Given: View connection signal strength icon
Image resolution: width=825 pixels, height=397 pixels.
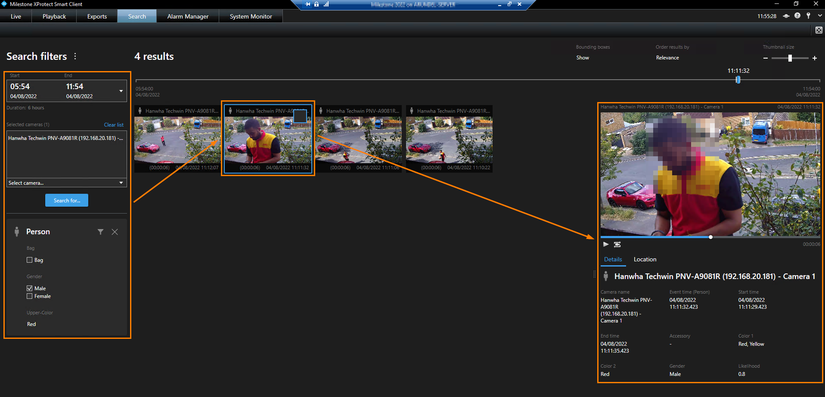Looking at the screenshot, I should click(326, 4).
